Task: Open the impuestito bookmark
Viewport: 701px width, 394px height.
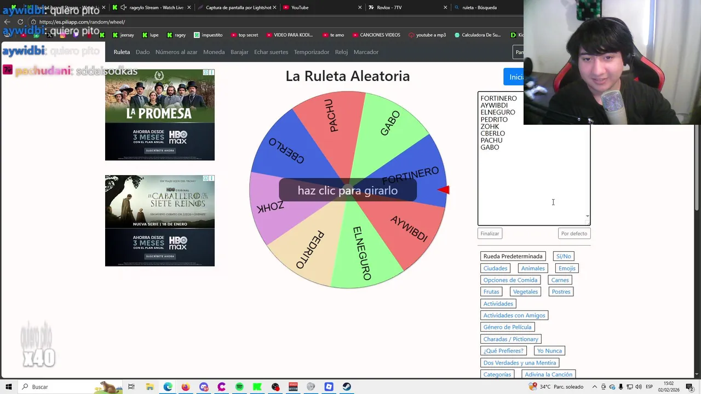Action: 208,35
